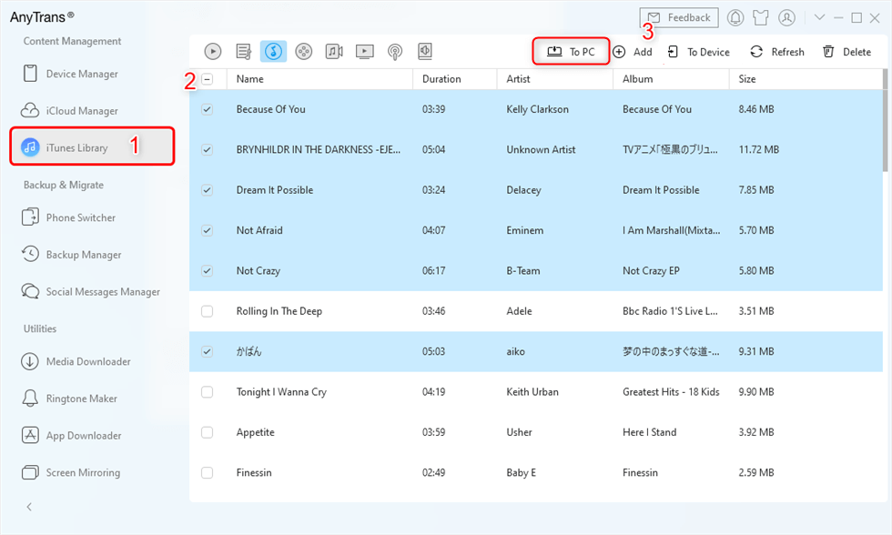Toggle the select-all checkbox in header
This screenshot has width=892, height=535.
coord(208,79)
